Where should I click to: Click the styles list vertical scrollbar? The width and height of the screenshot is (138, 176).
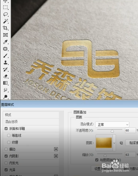(61, 144)
